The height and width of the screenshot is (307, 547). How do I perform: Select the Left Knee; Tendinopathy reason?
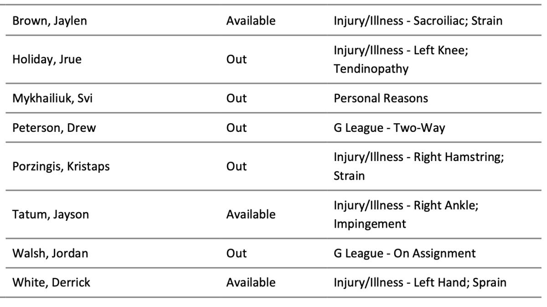(x=403, y=59)
